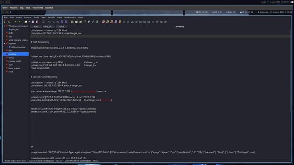Click the Add Node toolbar icon

4,22
